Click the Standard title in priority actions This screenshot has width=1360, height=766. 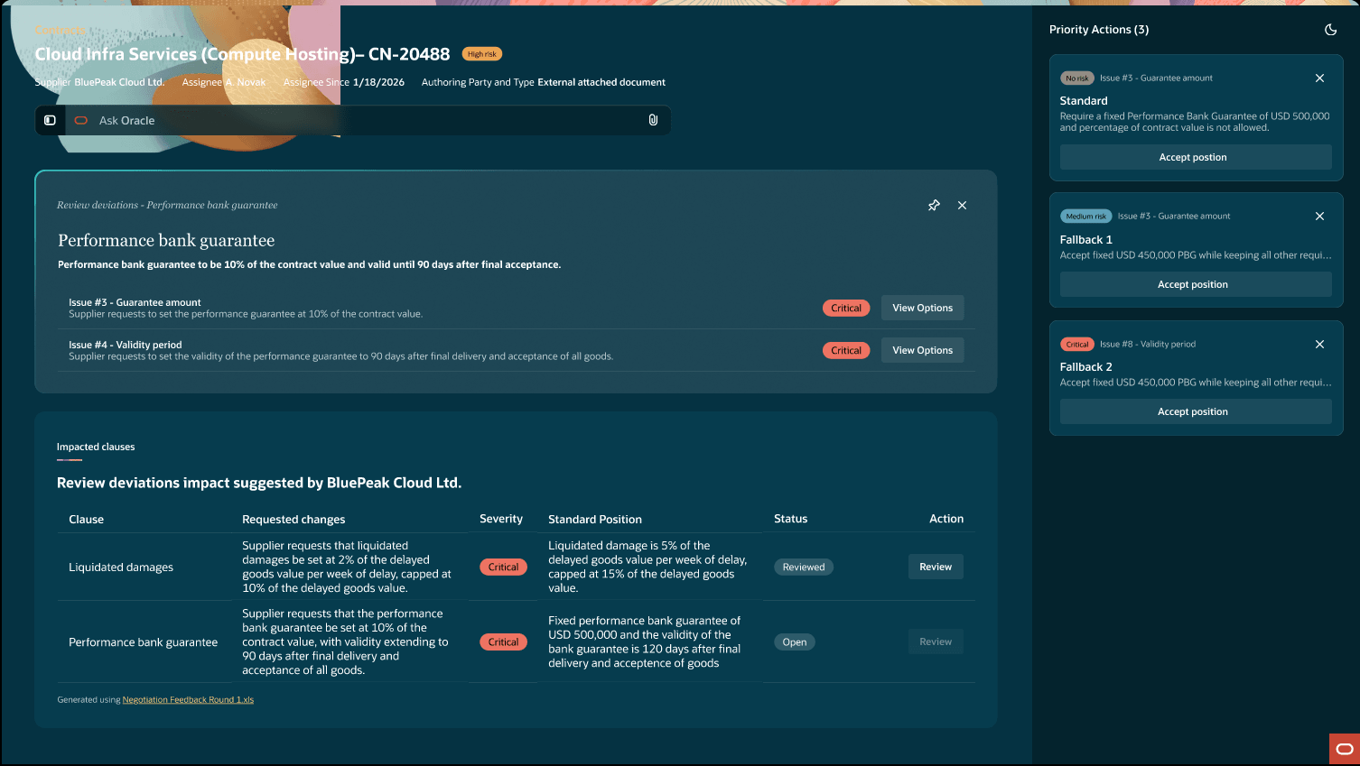1084,101
